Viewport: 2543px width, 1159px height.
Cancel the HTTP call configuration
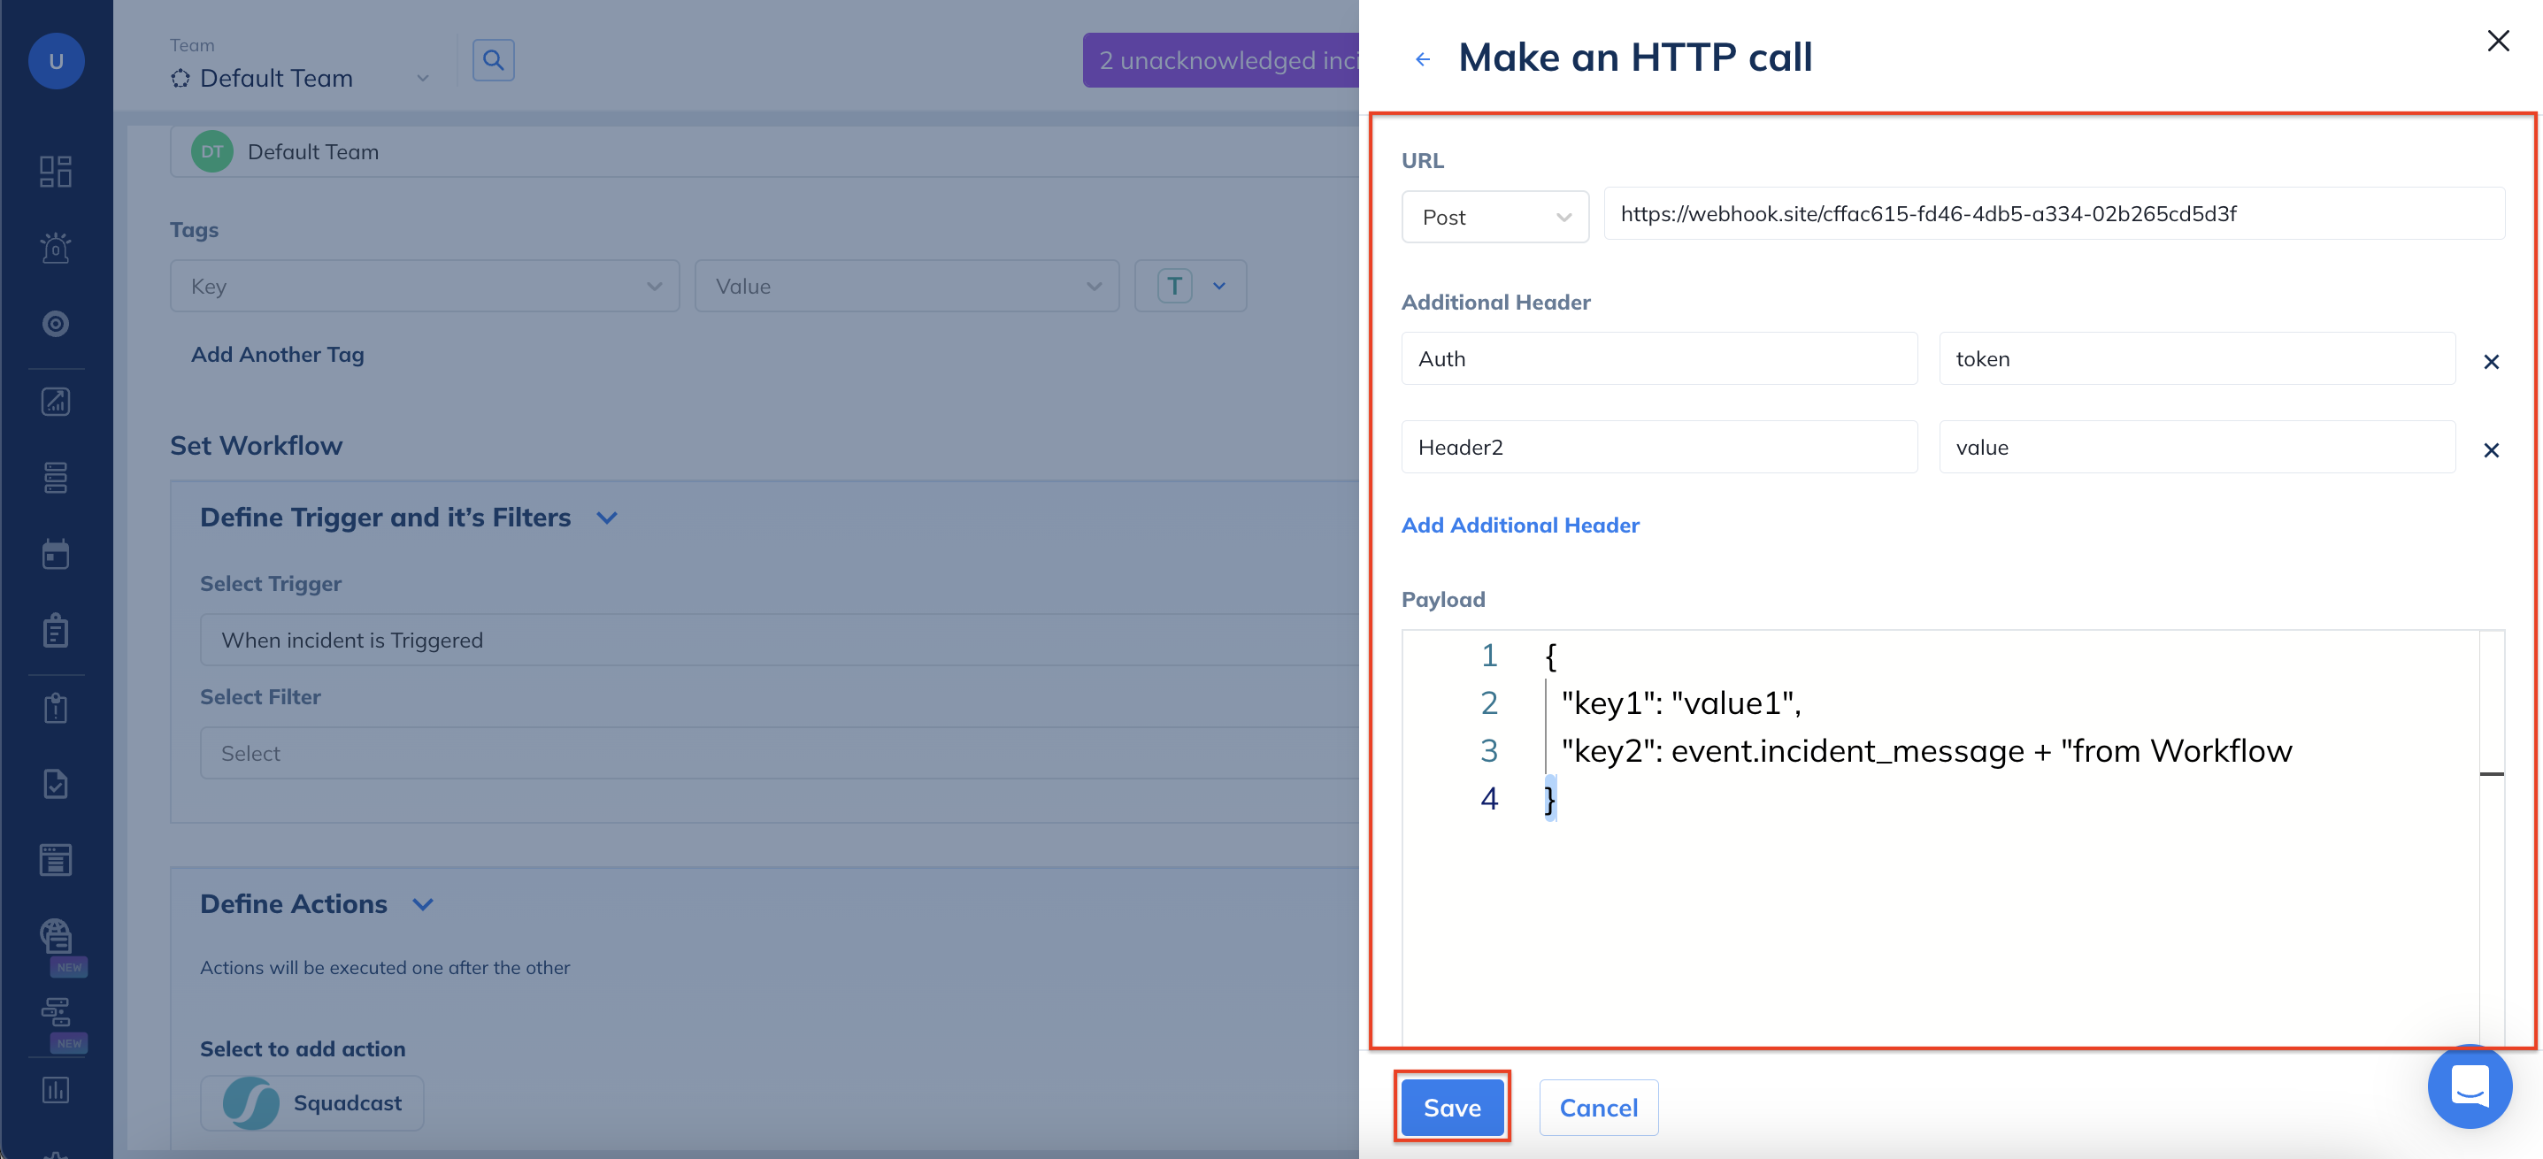(1597, 1108)
